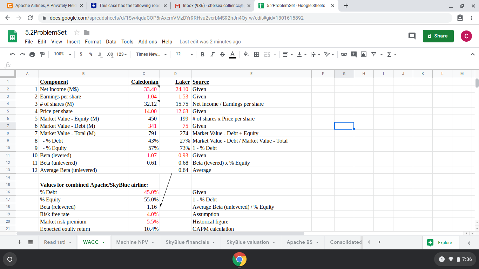Open the more number formats dropdown
Viewport: 479px width, 269px height.
coord(122,54)
